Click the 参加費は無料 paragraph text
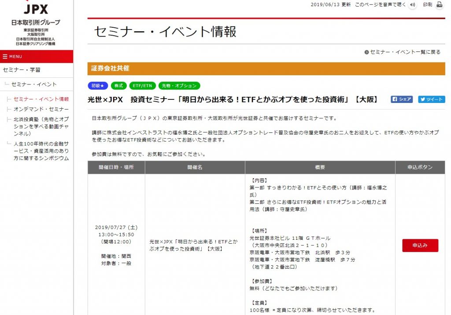This screenshot has width=451, height=315. pos(149,154)
